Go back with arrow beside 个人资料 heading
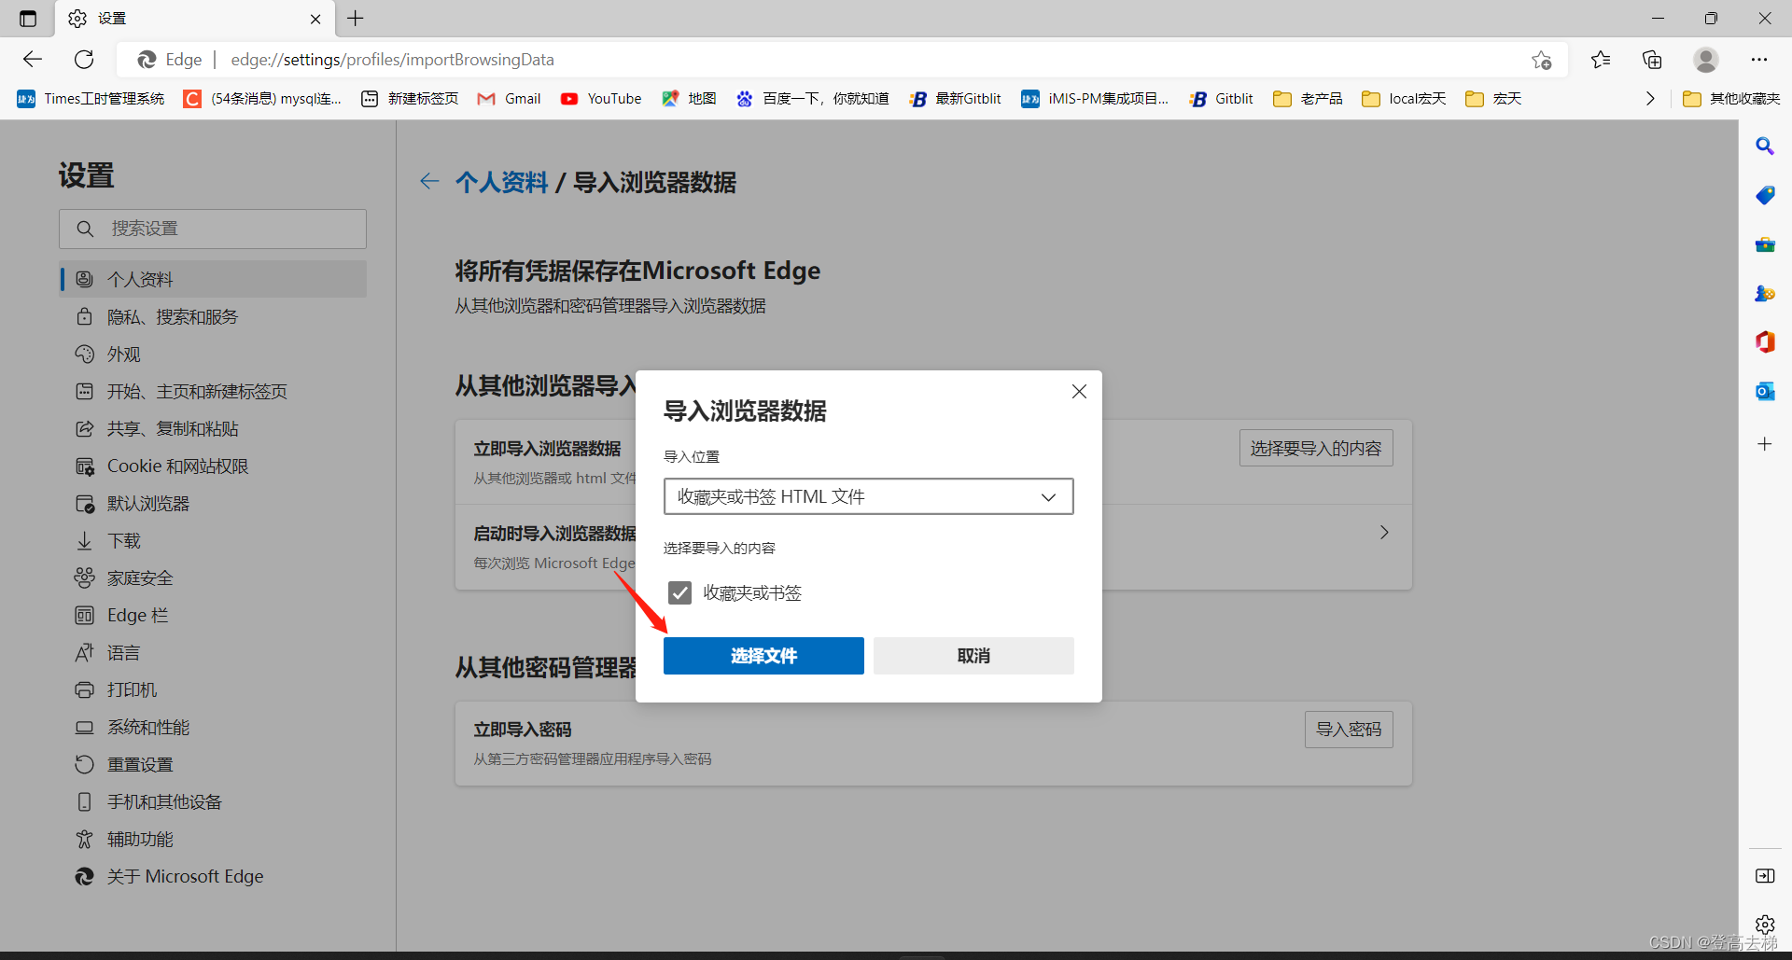The width and height of the screenshot is (1792, 960). tap(429, 182)
